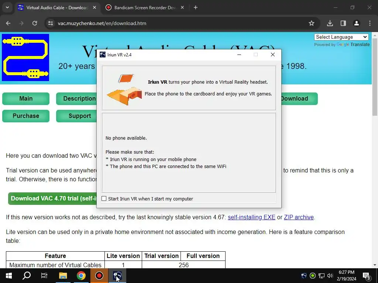
Task: Click the Feature table header cell
Action: tap(55, 256)
